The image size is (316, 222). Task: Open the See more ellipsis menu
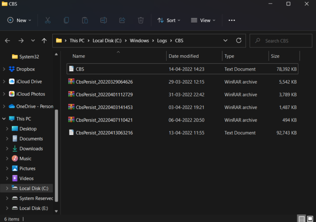click(232, 20)
